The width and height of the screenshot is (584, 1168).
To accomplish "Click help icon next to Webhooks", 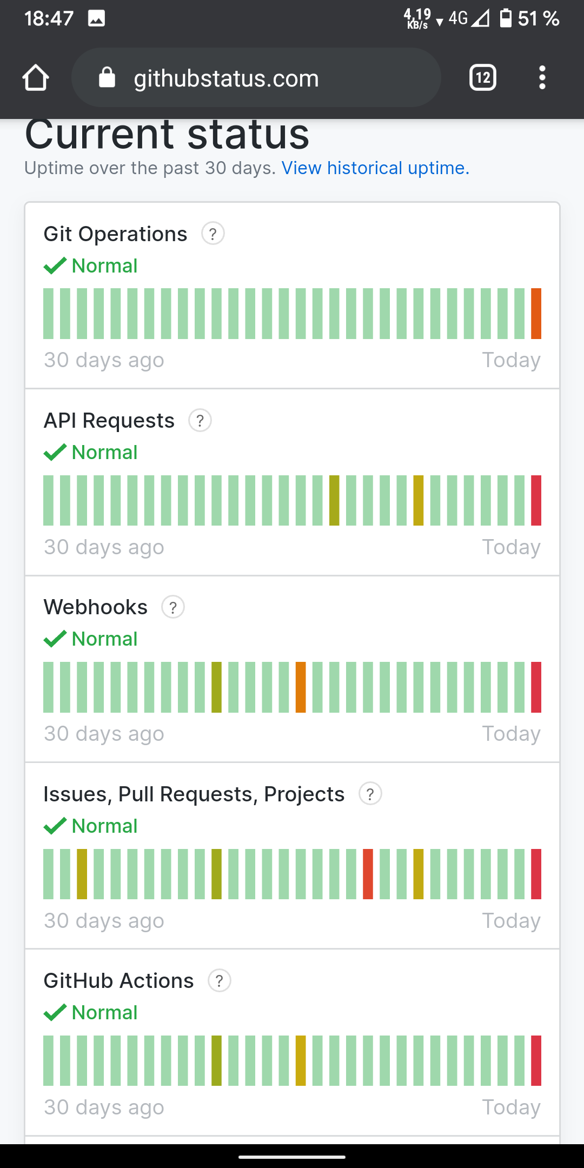I will (173, 607).
